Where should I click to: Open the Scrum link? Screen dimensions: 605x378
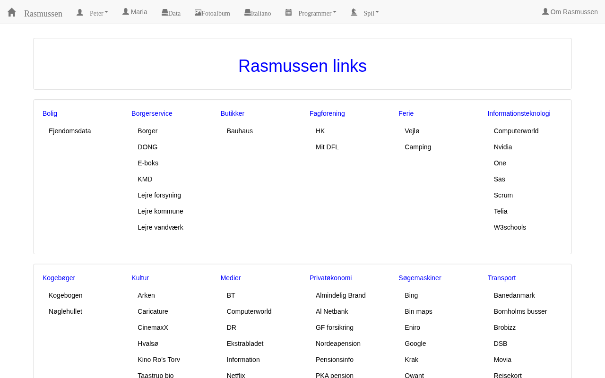tap(503, 195)
